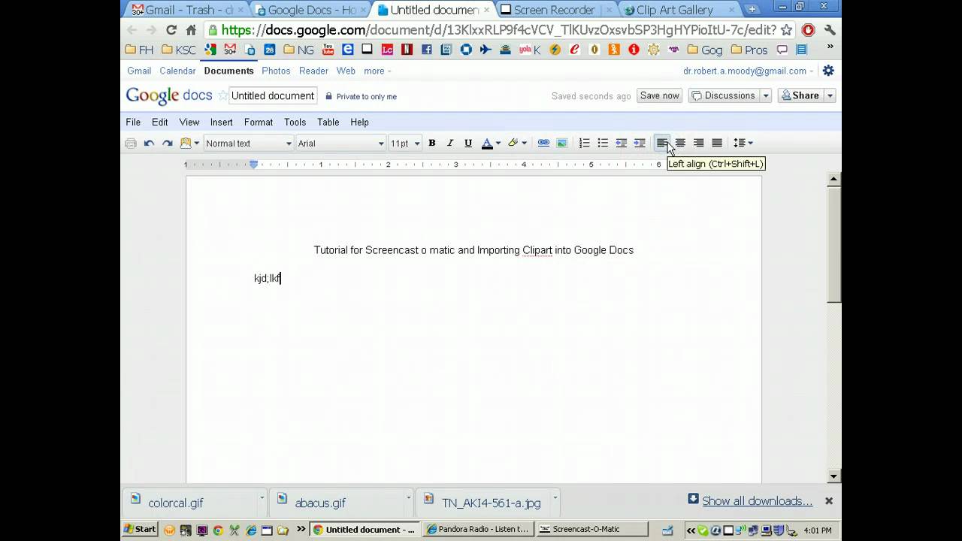Image resolution: width=962 pixels, height=541 pixels.
Task: Open the text highlight color picker
Action: point(517,144)
